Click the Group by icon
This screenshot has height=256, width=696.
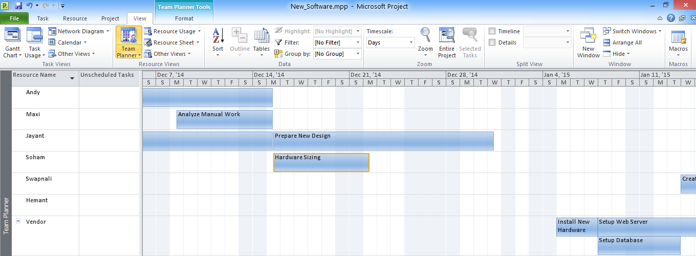[278, 53]
